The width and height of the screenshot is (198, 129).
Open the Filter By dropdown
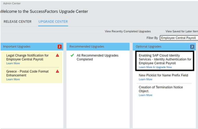pos(179,38)
